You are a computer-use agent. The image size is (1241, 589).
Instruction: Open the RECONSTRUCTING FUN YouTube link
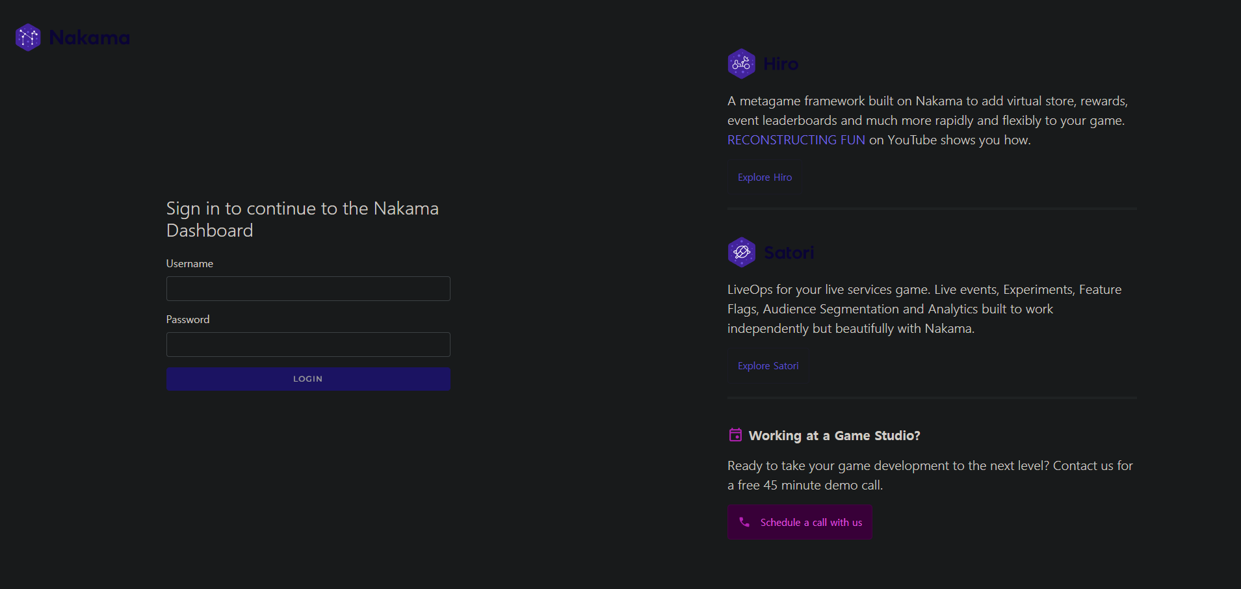(x=796, y=140)
